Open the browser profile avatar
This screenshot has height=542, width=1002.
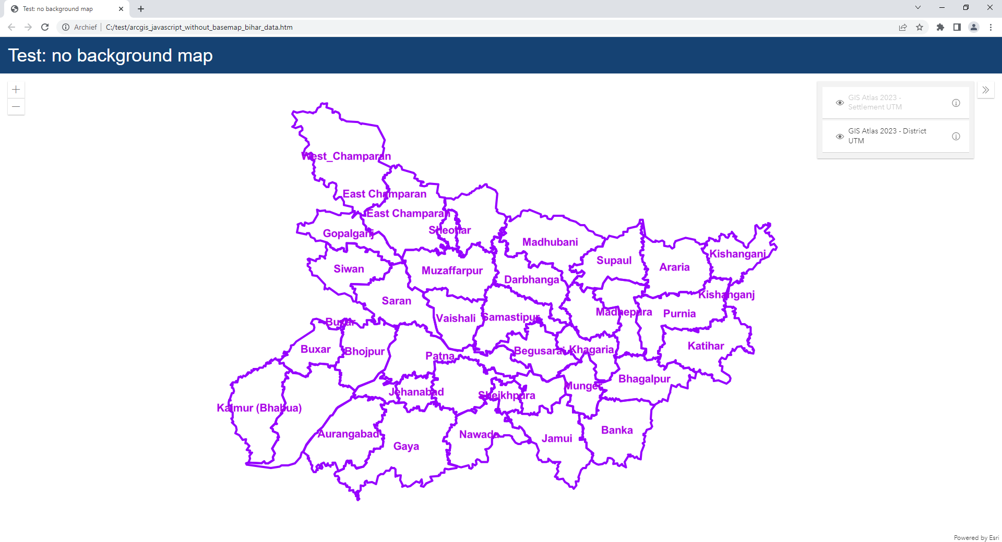pos(974,27)
